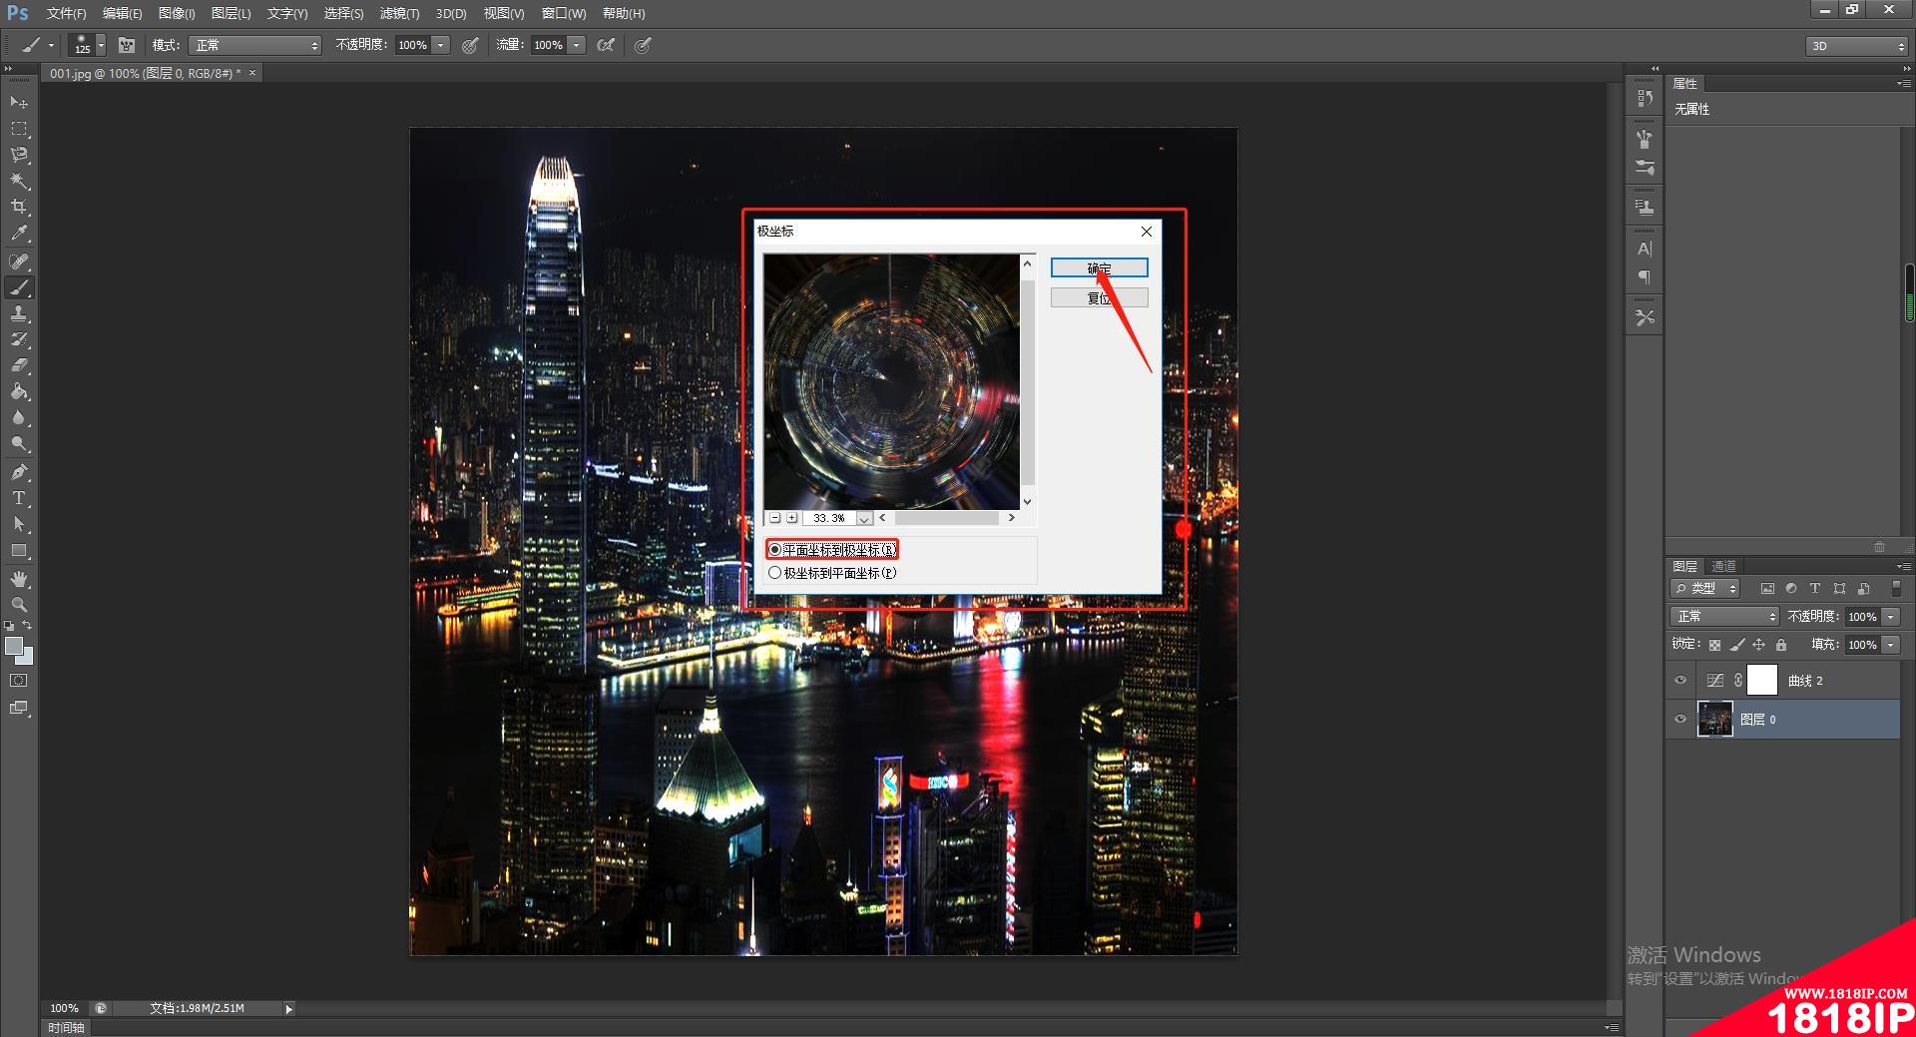1916x1037 pixels.
Task: Select the Path Selection tool
Action: (x=19, y=524)
